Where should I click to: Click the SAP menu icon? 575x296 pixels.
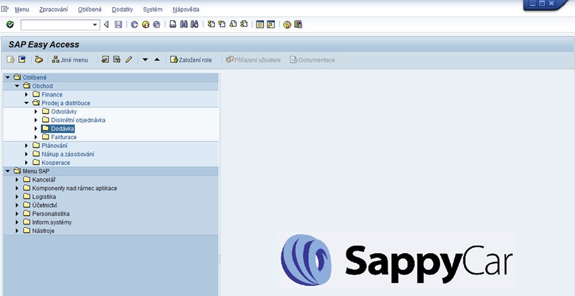pyautogui.click(x=22, y=60)
